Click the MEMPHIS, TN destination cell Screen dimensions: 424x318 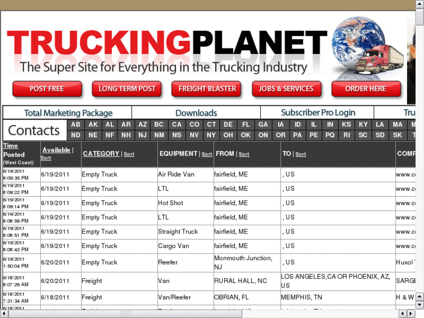(x=338, y=298)
